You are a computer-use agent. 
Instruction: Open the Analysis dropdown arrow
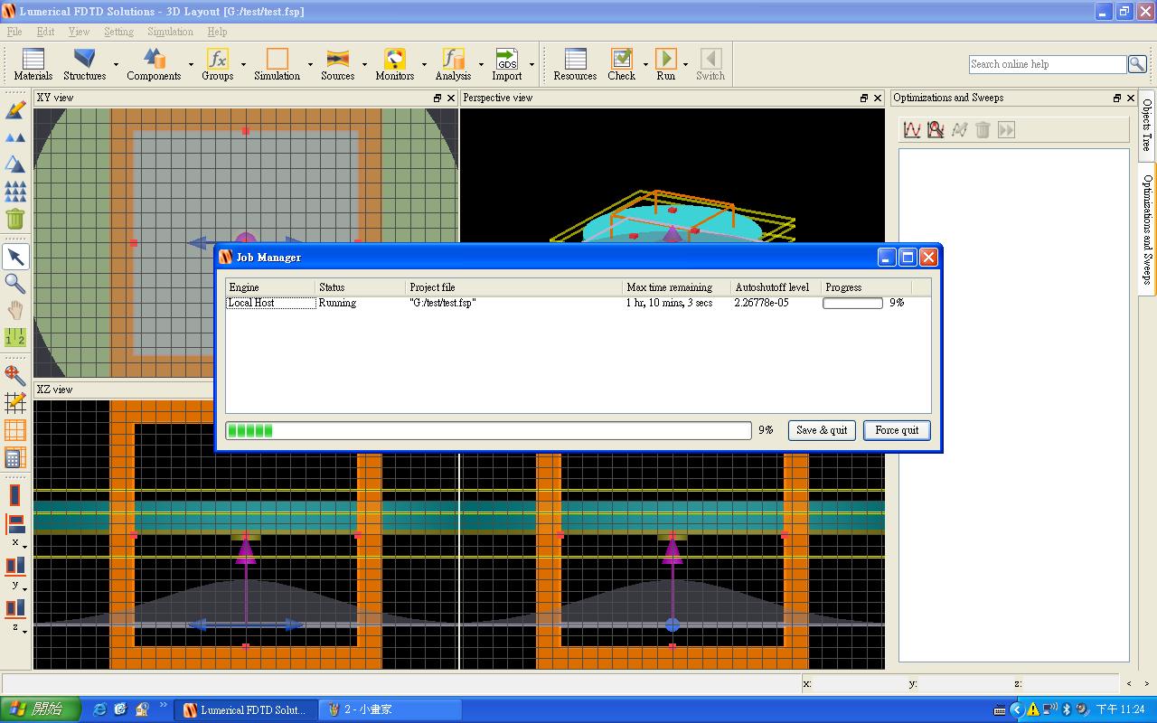click(x=481, y=64)
